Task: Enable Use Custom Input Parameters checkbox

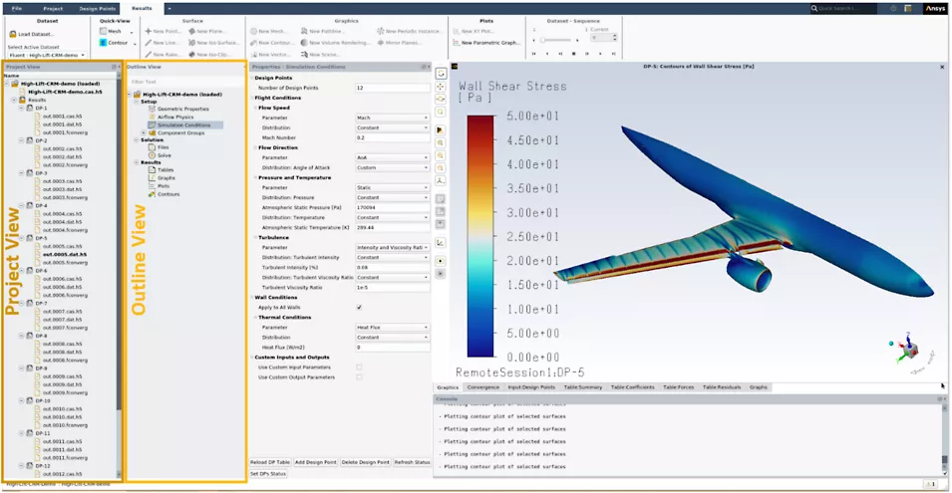Action: (x=359, y=368)
